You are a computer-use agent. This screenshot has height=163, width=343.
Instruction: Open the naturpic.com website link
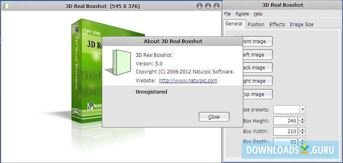[188, 80]
